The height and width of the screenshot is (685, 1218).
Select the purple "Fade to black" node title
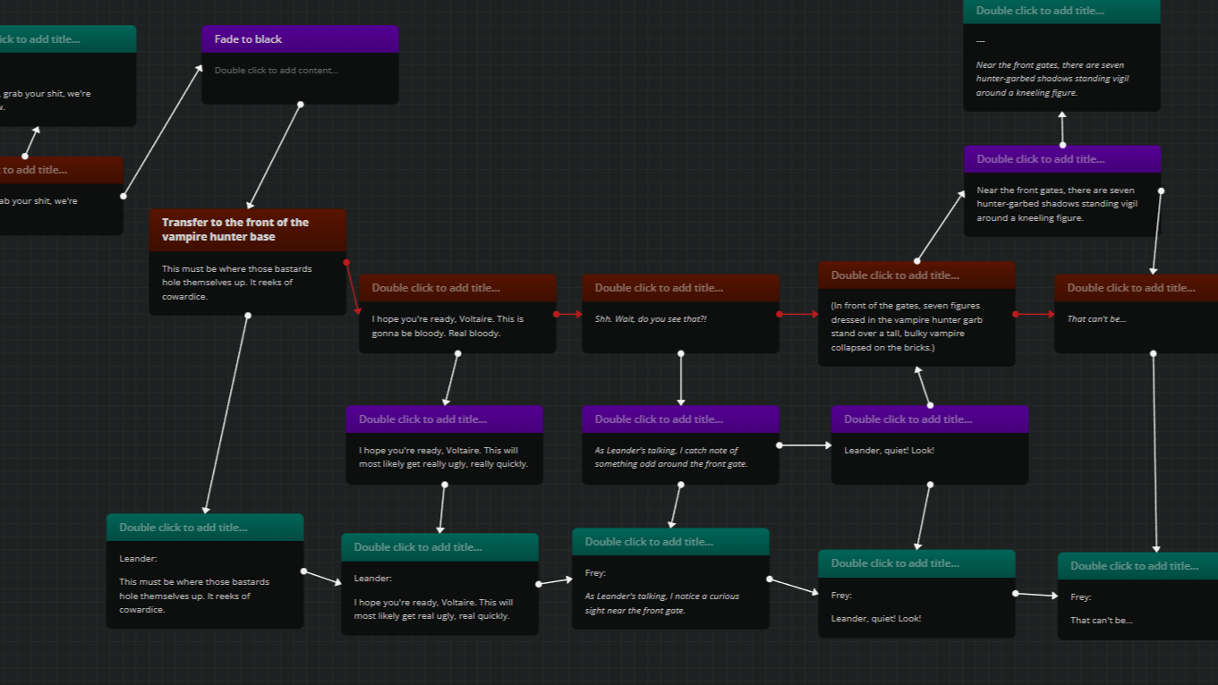248,39
